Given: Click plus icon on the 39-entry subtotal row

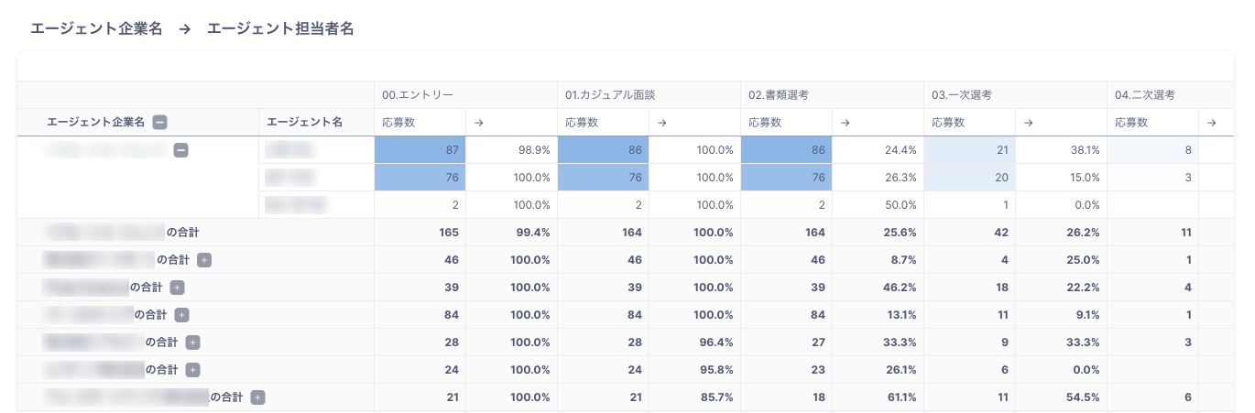Looking at the screenshot, I should [x=178, y=288].
